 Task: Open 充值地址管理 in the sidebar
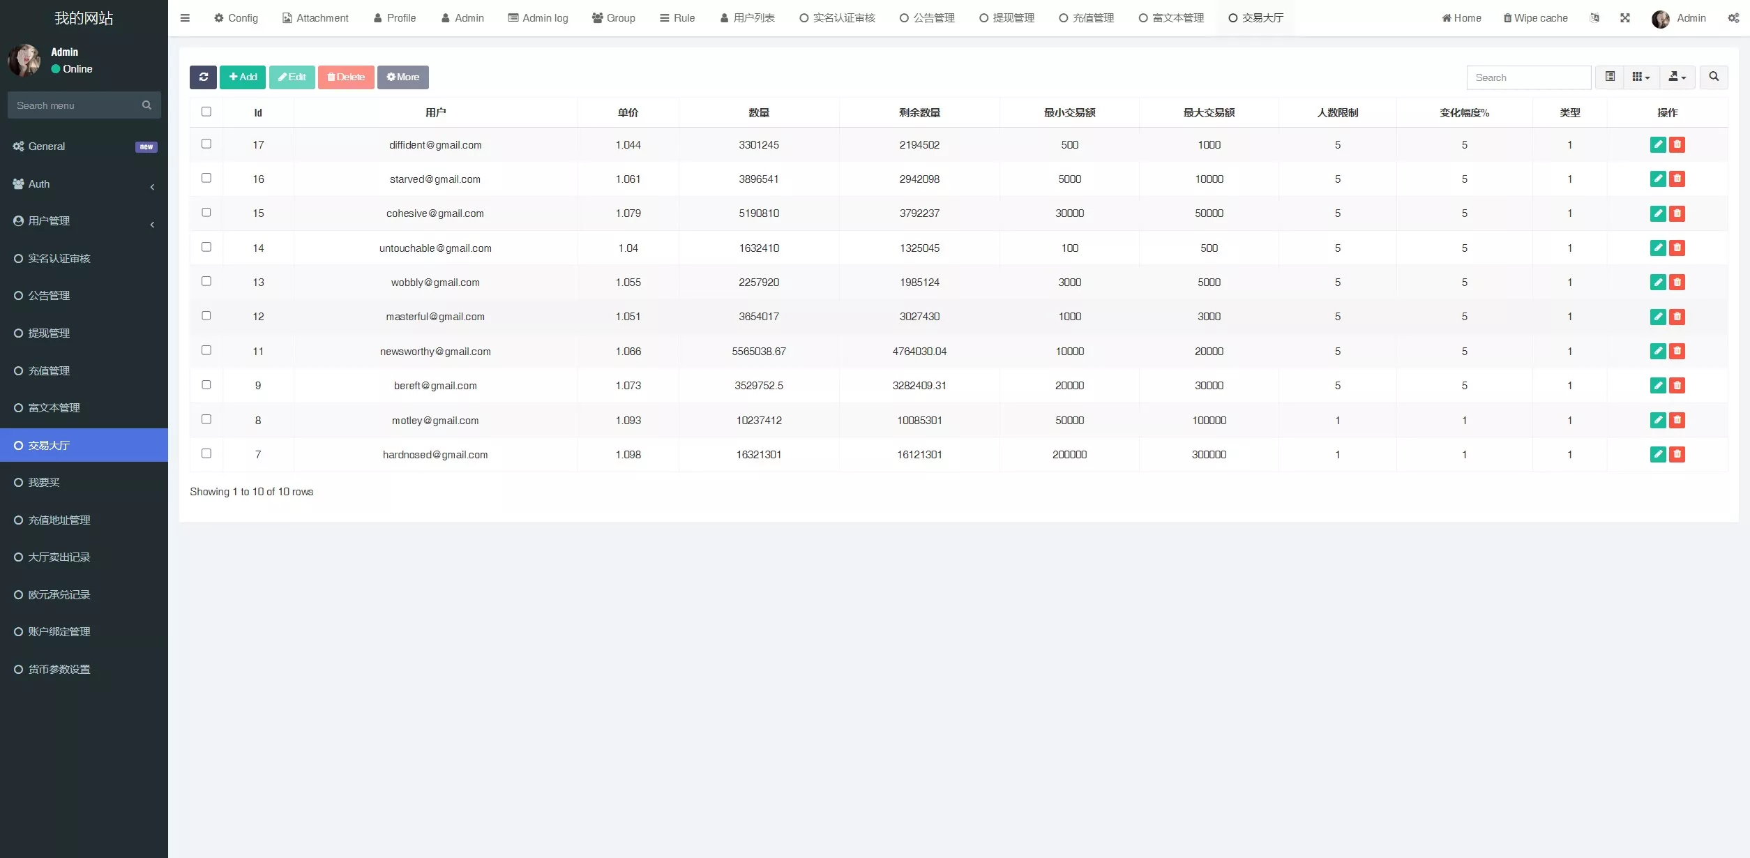[59, 520]
